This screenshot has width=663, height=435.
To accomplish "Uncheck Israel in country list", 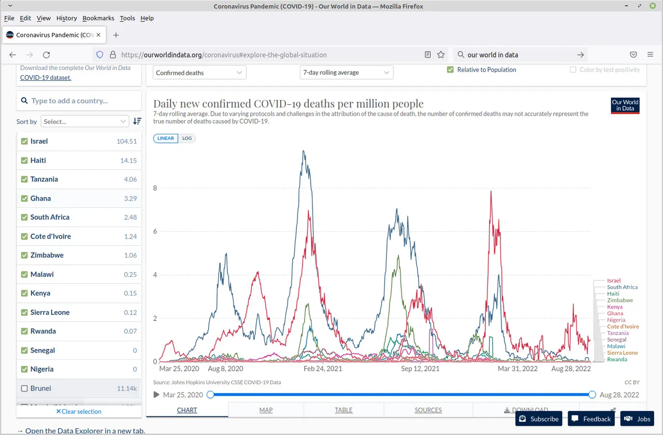I will [24, 141].
